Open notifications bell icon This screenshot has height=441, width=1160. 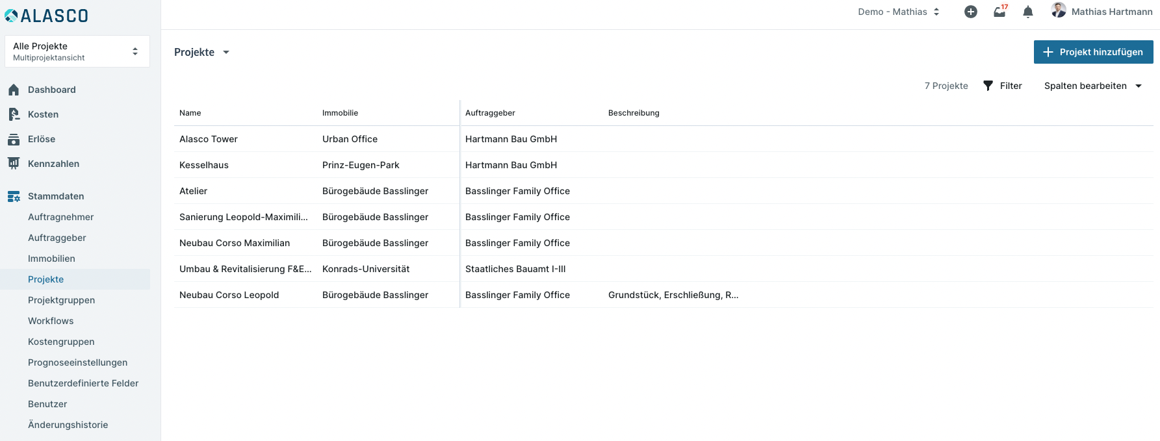(x=1028, y=12)
